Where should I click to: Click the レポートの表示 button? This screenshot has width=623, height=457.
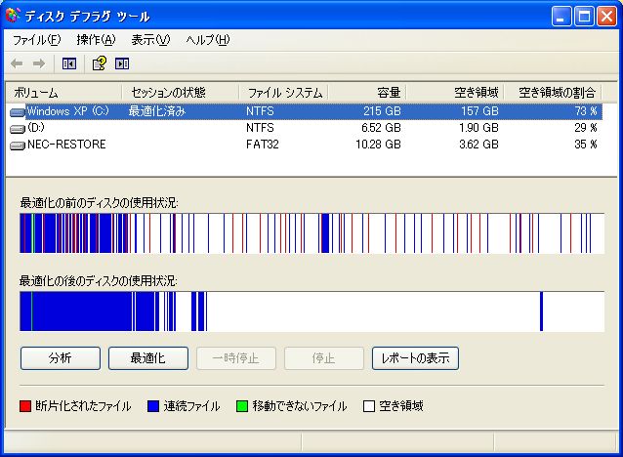415,358
